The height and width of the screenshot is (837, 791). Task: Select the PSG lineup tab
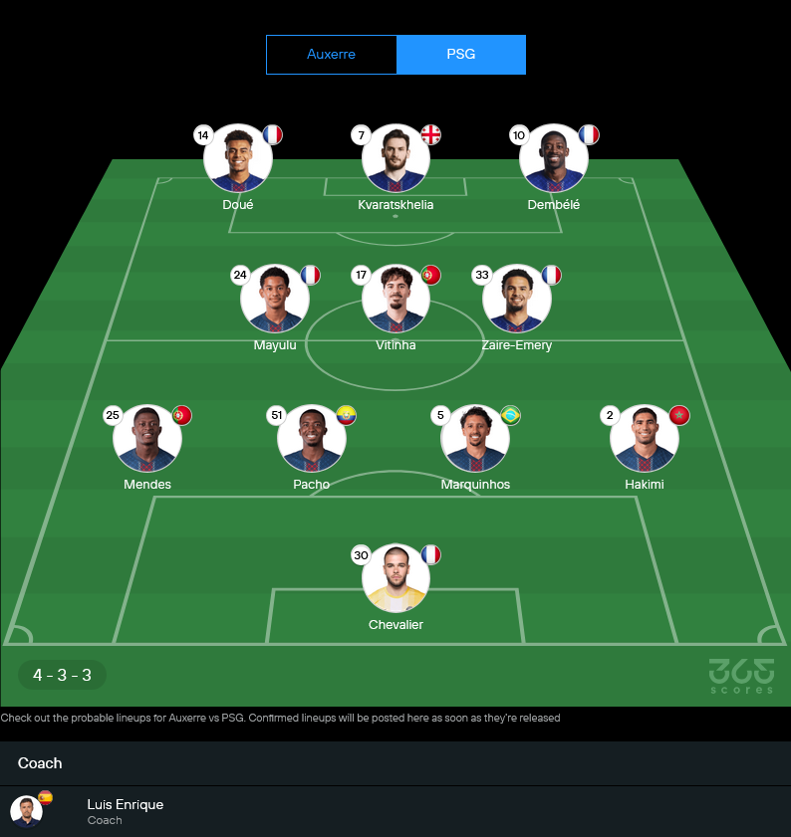[461, 55]
